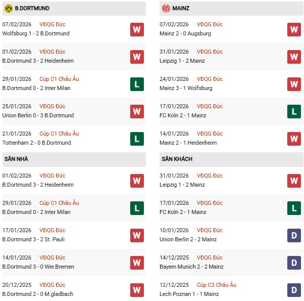Select the SÂN KHÁCH section header
Screen dimensions: 304x301
178,159
